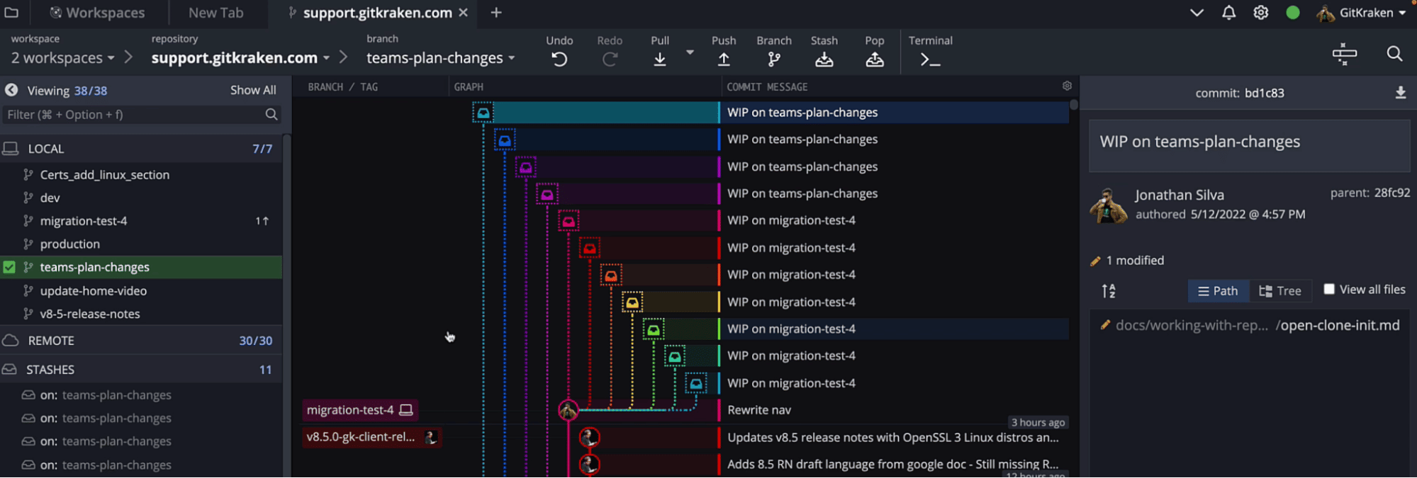Image resolution: width=1417 pixels, height=478 pixels.
Task: Click the GRAPH column header
Action: tap(469, 87)
